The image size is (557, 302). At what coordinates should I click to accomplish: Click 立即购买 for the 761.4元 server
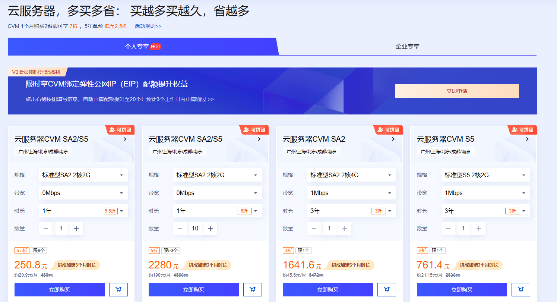pyautogui.click(x=462, y=290)
